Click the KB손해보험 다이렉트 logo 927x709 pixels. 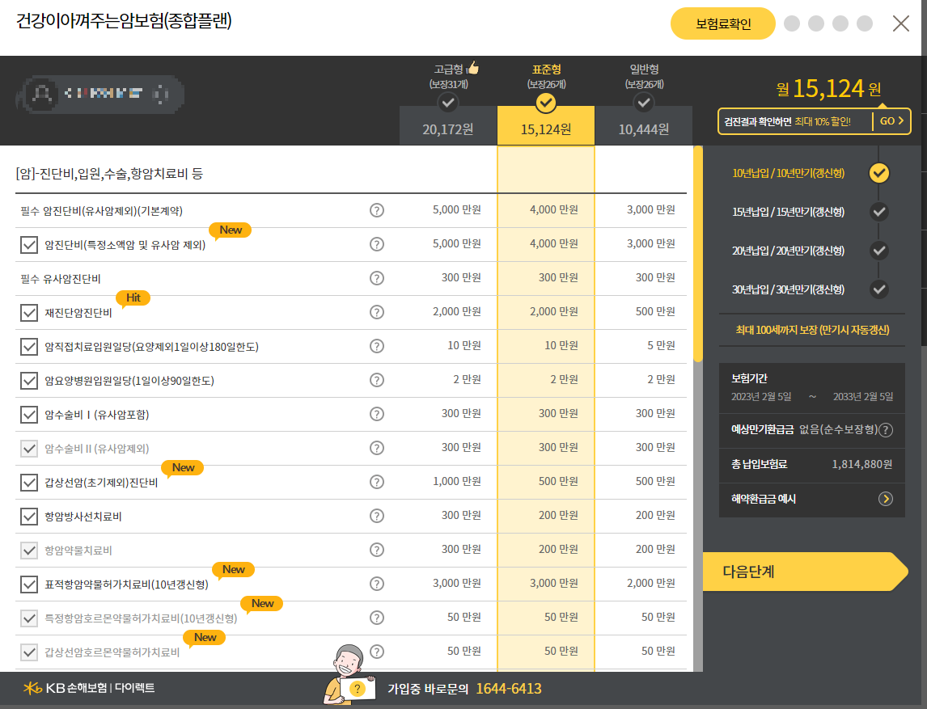point(89,688)
